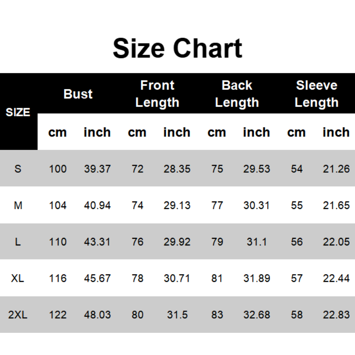Click the 39.37 bust inch value
This screenshot has height=355, width=355.
(x=97, y=169)
